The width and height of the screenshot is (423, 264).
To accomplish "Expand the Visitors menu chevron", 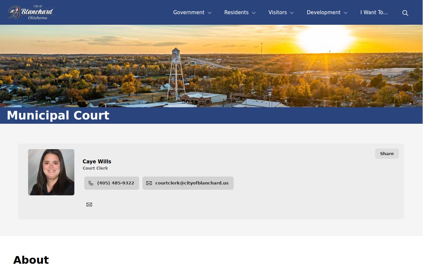I will coord(292,13).
